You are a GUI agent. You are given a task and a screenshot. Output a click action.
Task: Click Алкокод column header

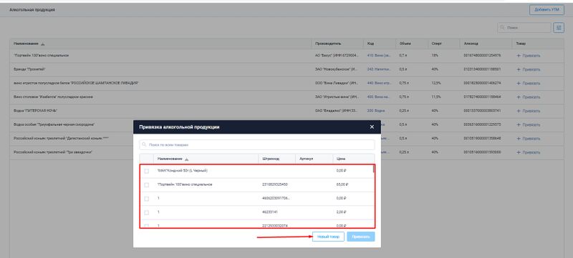tap(471, 44)
